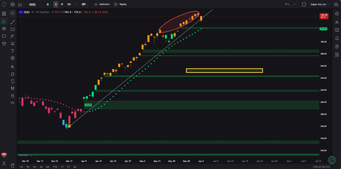
Task: Undo the last chart action
Action: 287,4
